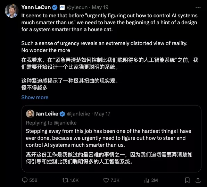Open @janleike in Replying to line
The height and width of the screenshot is (187, 207).
[x=65, y=123]
